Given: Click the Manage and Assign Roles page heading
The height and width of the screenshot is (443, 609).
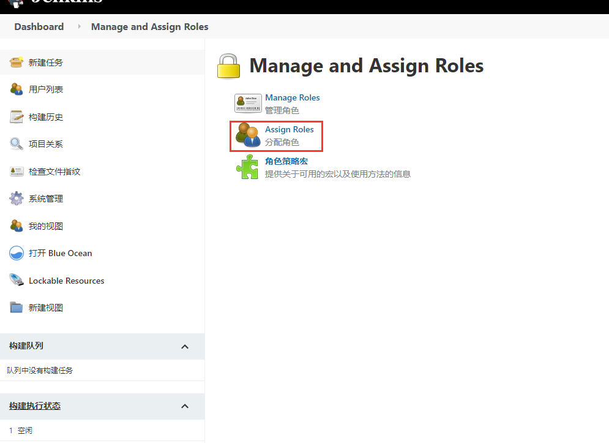Looking at the screenshot, I should (366, 66).
